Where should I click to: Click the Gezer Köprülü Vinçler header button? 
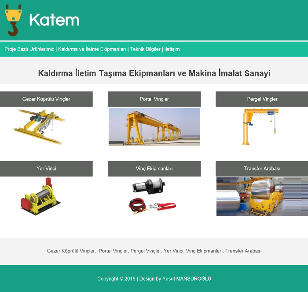coord(46,99)
